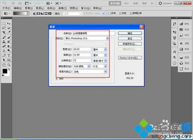
Task: Open the 路径 (Paths) panel
Action: pos(185,69)
